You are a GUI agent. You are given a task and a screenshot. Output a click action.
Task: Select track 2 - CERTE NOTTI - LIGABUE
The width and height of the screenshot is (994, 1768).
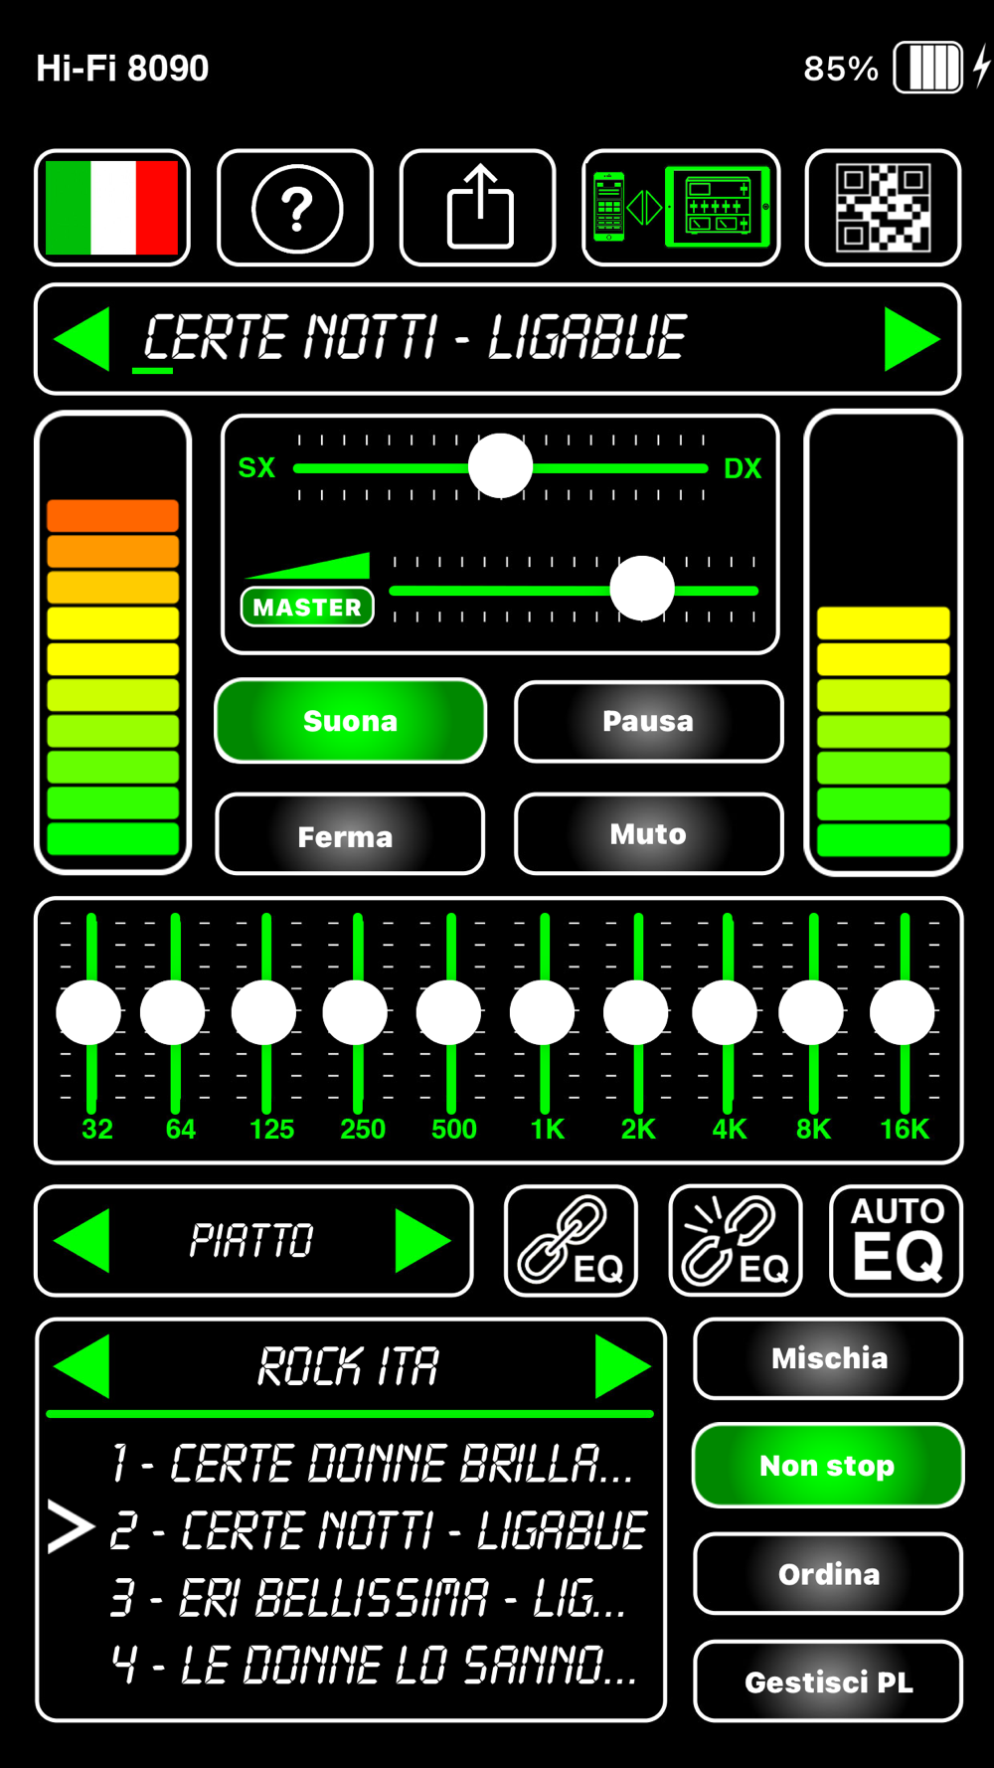point(378,1530)
